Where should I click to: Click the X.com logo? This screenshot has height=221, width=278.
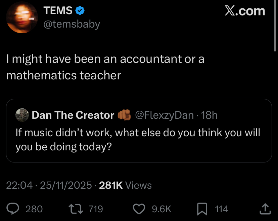[245, 11]
